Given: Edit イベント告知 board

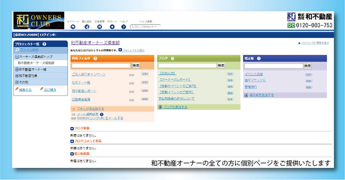Looking at the screenshot, I should point(309,75).
